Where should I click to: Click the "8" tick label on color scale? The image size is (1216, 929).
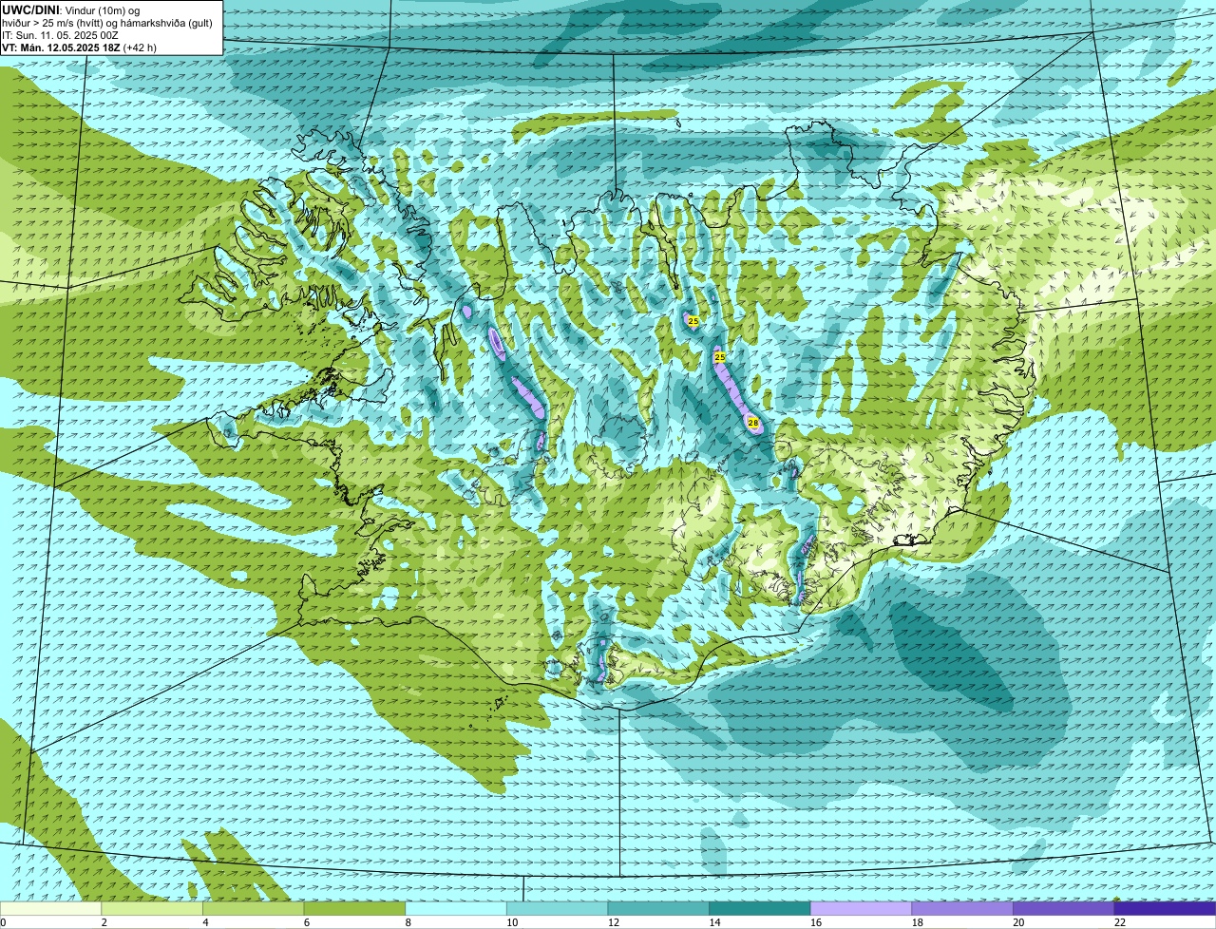[x=408, y=922]
